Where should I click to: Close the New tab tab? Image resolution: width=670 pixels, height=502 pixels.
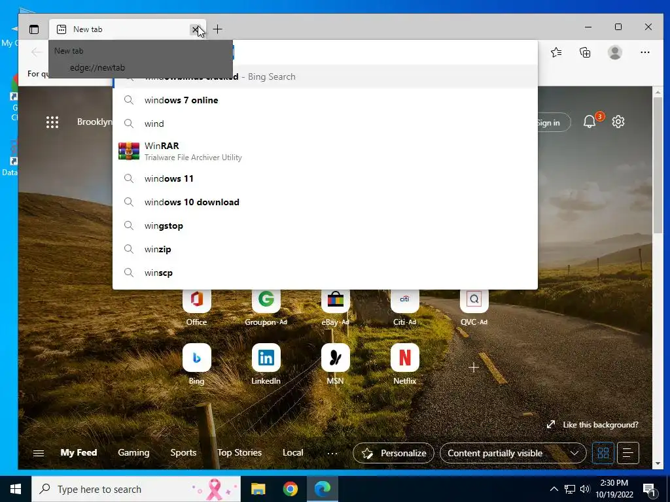(195, 29)
